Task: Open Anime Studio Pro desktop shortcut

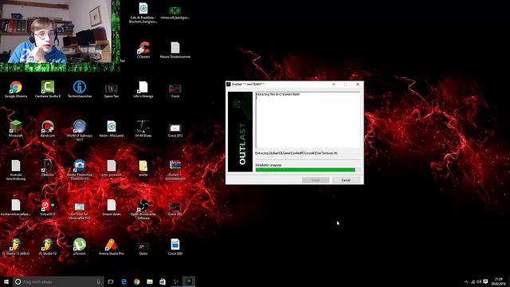Action: [112, 246]
